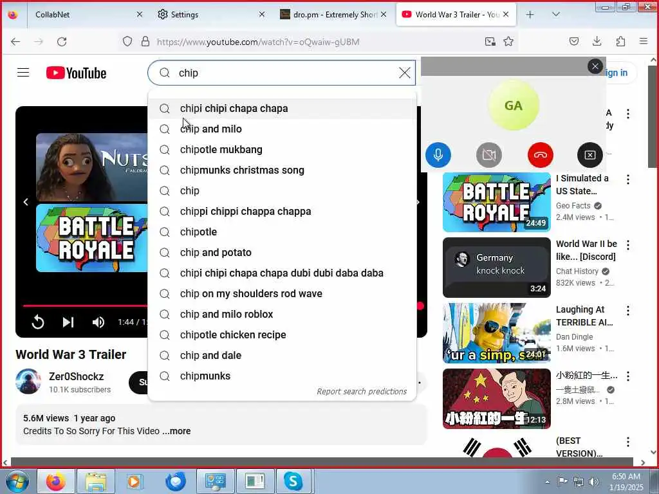Choose suggestion chipotle mukbang
Image resolution: width=659 pixels, height=494 pixels.
pyautogui.click(x=282, y=149)
